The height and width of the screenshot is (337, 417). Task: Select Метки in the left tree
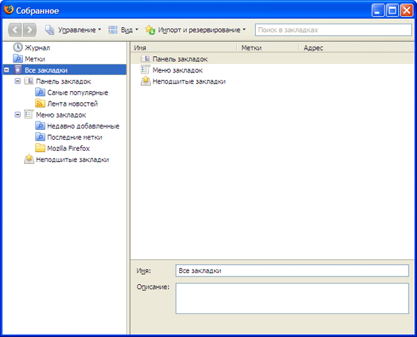coord(35,59)
